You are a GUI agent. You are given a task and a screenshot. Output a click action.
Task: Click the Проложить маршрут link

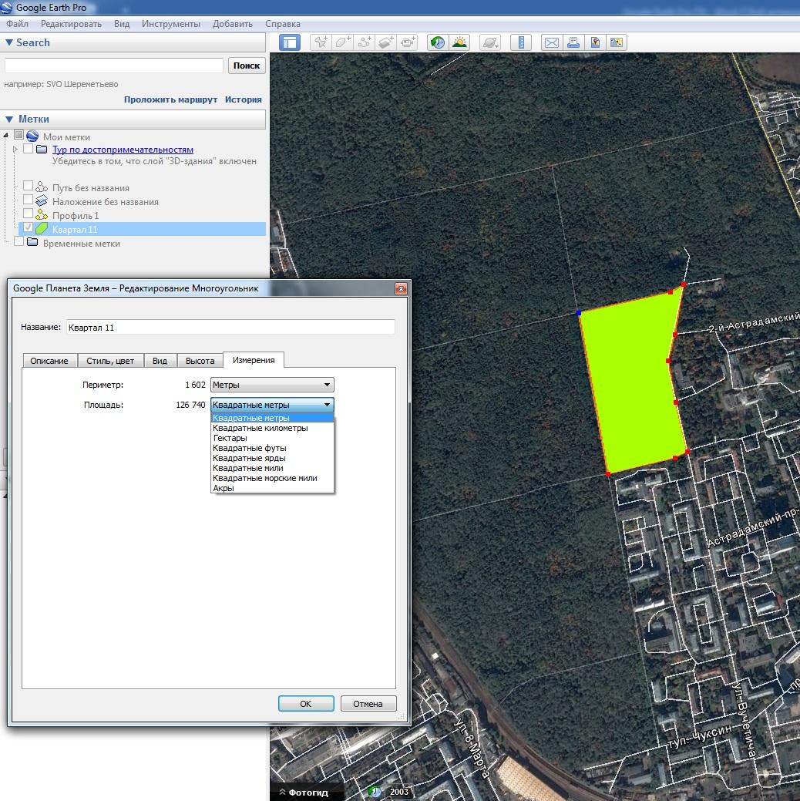pos(170,99)
